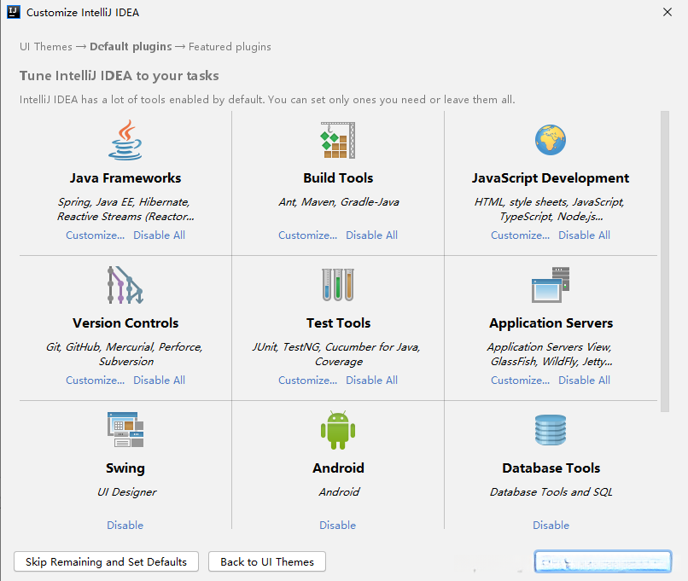This screenshot has width=688, height=581.
Task: Click the highlighted next step button
Action: click(x=603, y=561)
